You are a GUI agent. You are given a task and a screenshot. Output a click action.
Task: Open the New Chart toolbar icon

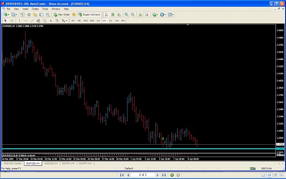[x=5, y=15]
